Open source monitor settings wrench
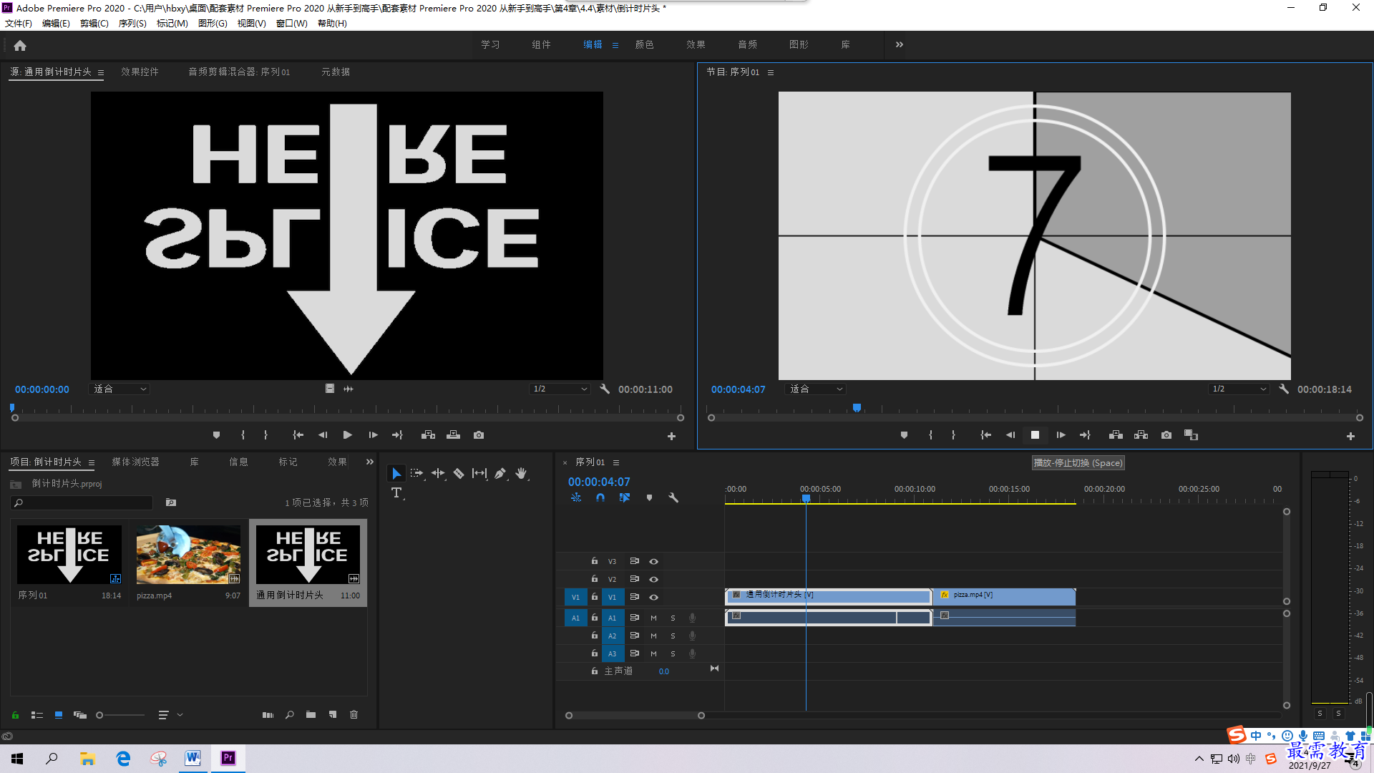Image resolution: width=1374 pixels, height=773 pixels. point(605,389)
